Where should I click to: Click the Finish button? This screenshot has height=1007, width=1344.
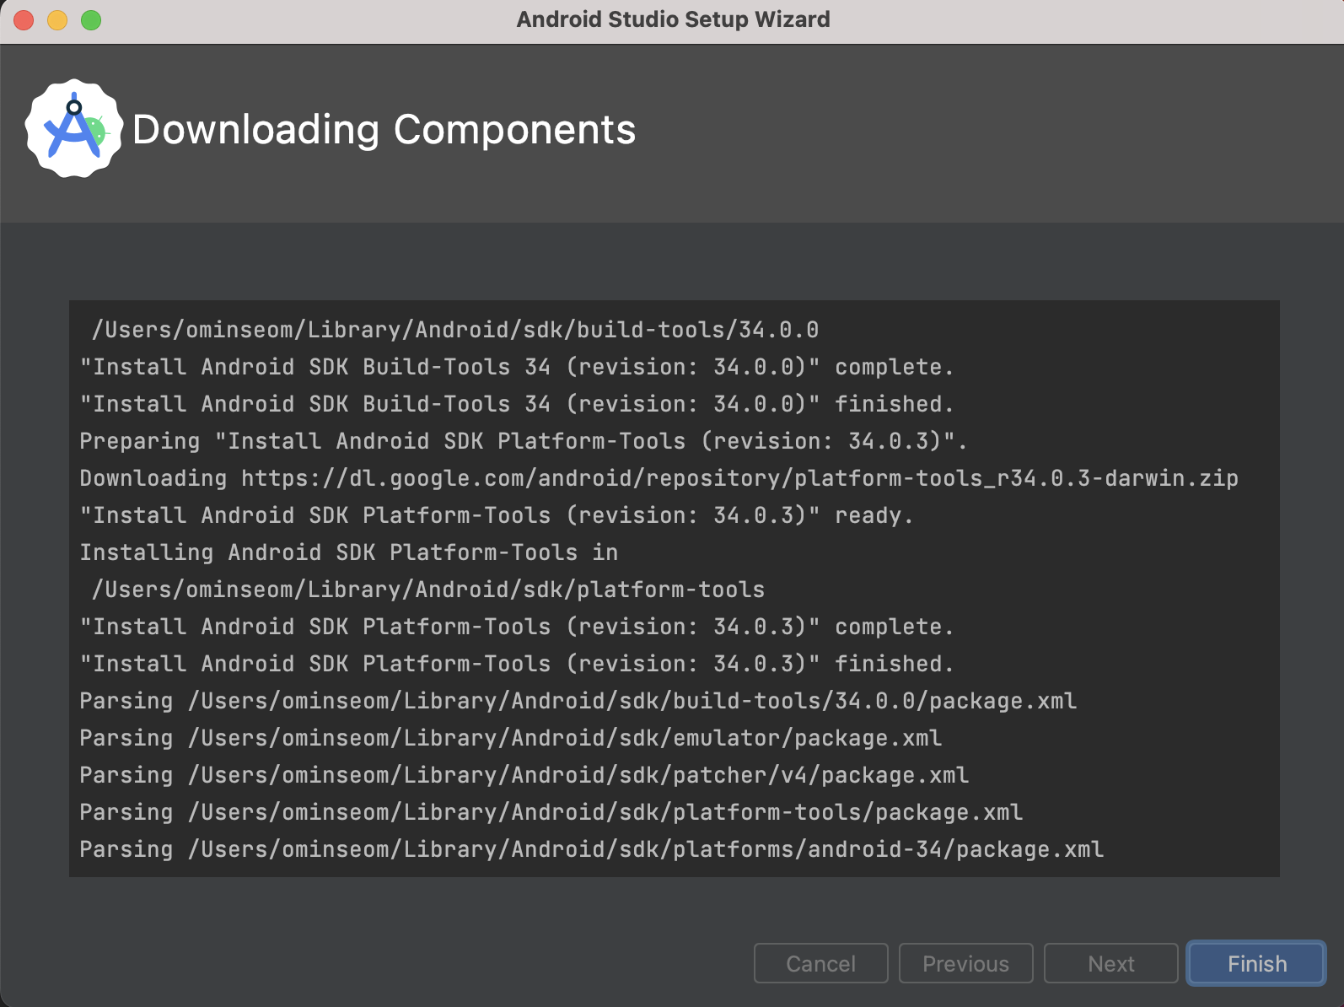[1256, 963]
